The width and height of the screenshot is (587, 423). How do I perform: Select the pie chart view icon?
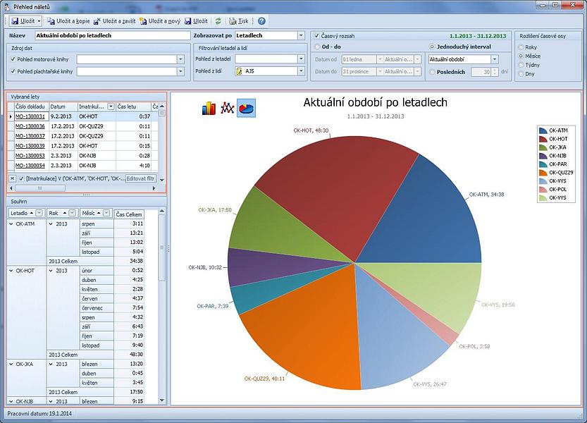click(246, 108)
